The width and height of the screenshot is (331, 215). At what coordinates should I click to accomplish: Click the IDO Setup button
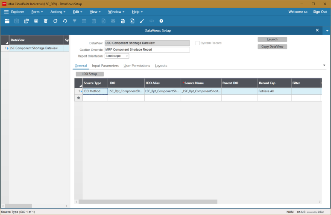click(x=90, y=74)
